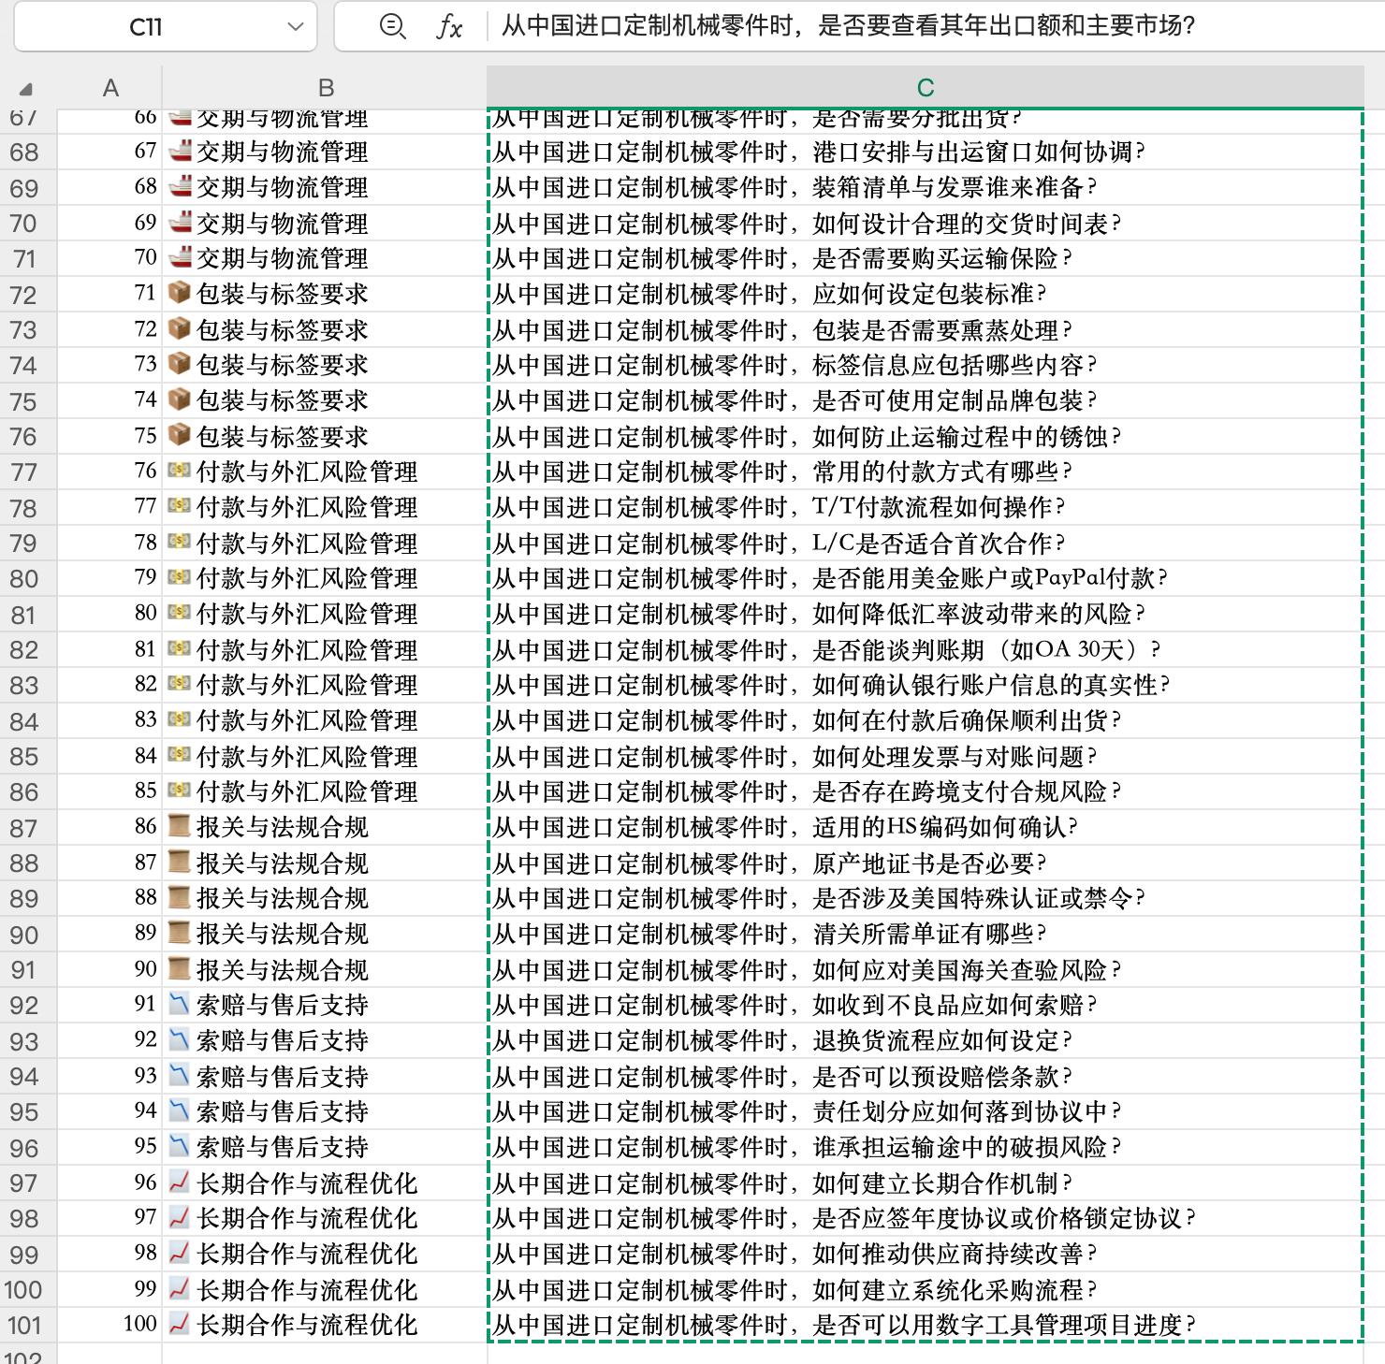Click scroll icon in row 87
This screenshot has width=1385, height=1364.
(180, 826)
